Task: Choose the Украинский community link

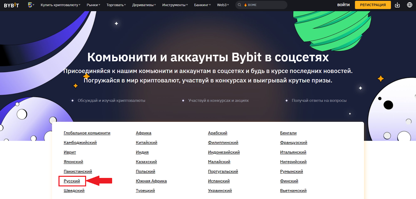Action: pyautogui.click(x=220, y=190)
